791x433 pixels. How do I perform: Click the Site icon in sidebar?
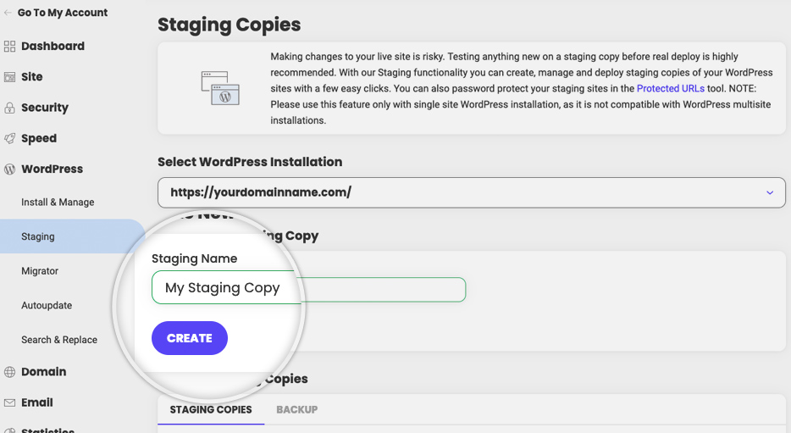(x=9, y=77)
